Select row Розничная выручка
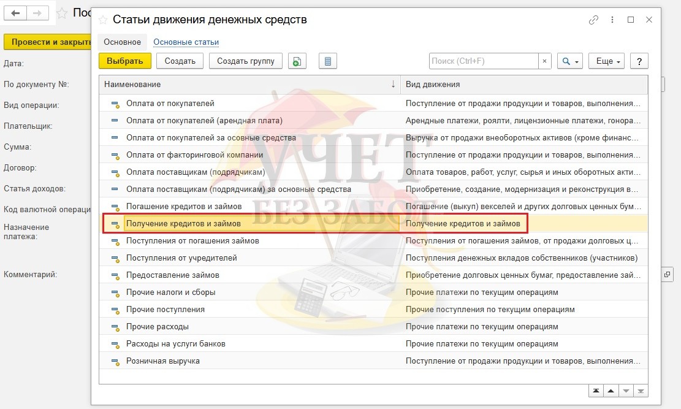The image size is (681, 409). coord(373,361)
